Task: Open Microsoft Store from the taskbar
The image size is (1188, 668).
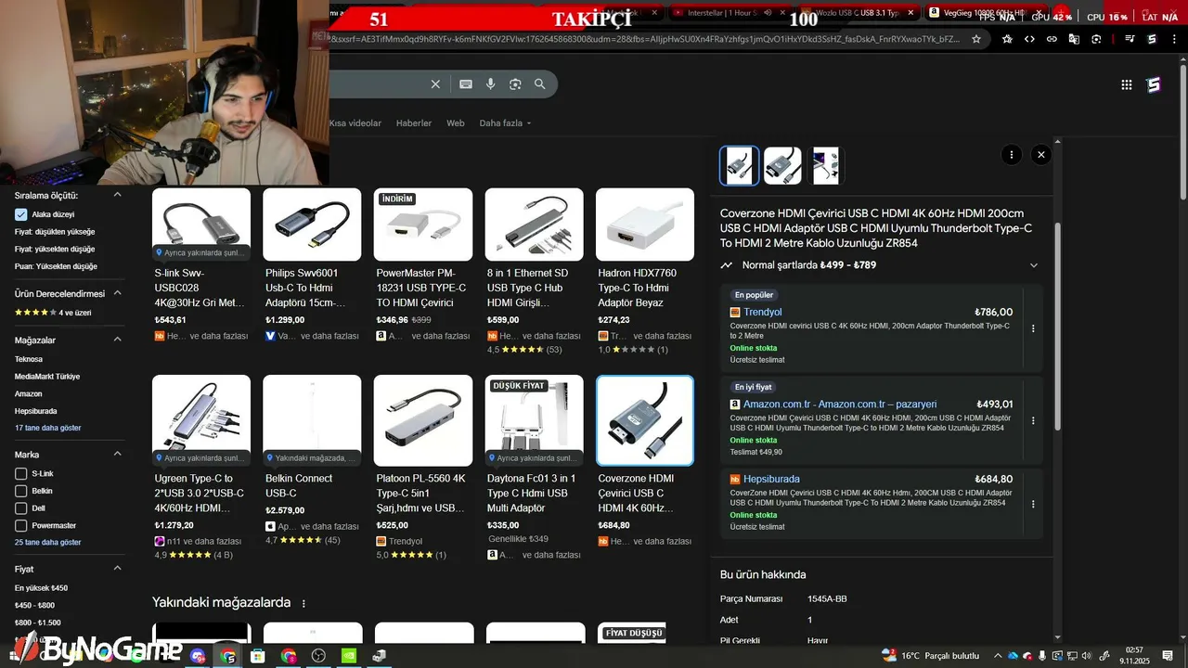Action: (x=258, y=656)
